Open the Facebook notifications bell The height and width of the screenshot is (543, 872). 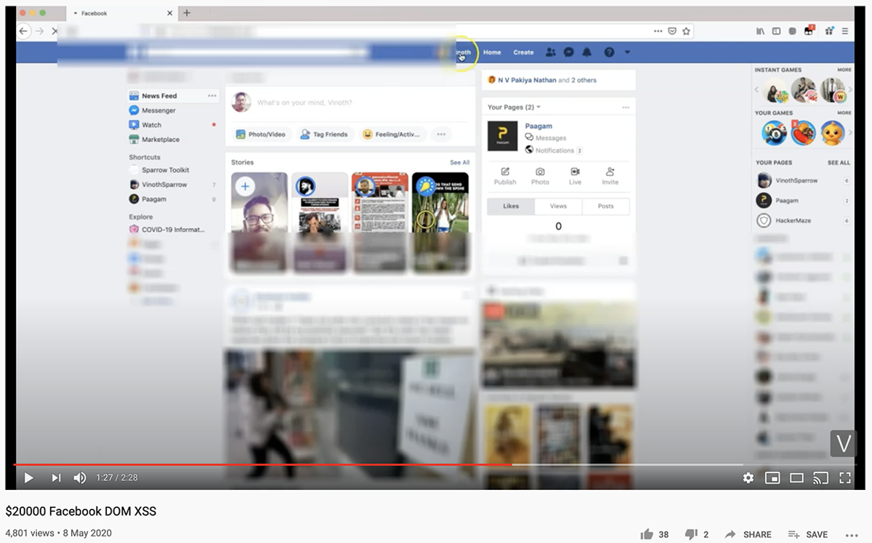coord(587,52)
